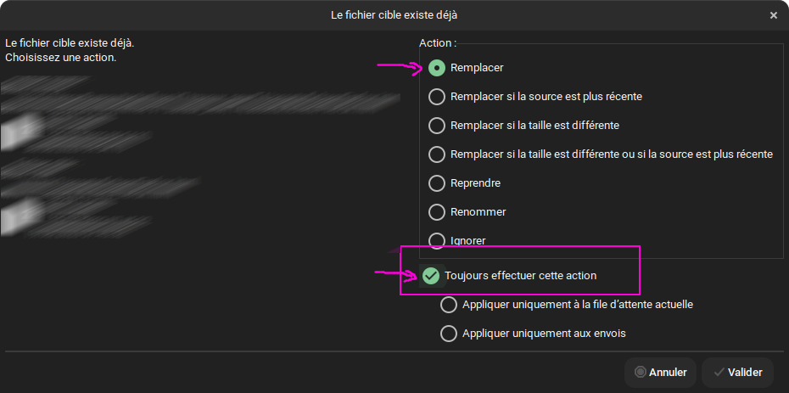
Task: Click the checkmark icon on Valider
Action: 719,372
